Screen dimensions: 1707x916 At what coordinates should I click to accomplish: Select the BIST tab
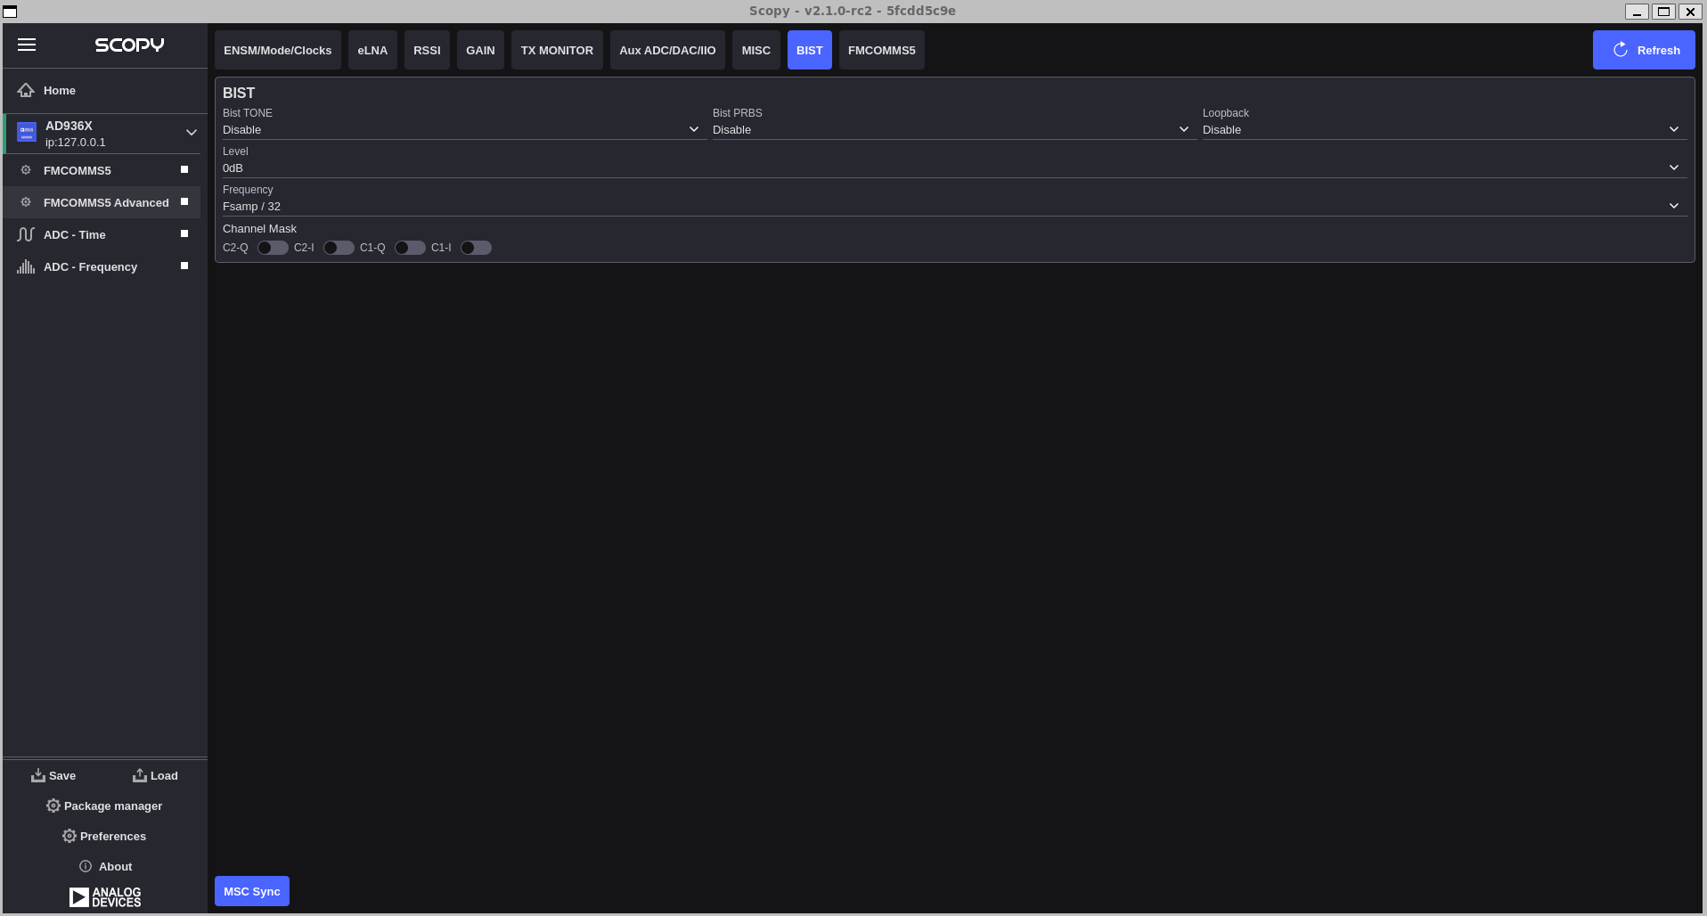pos(810,50)
